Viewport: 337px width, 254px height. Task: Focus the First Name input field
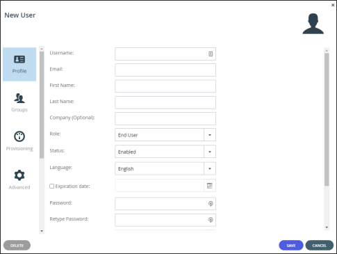[x=165, y=86]
